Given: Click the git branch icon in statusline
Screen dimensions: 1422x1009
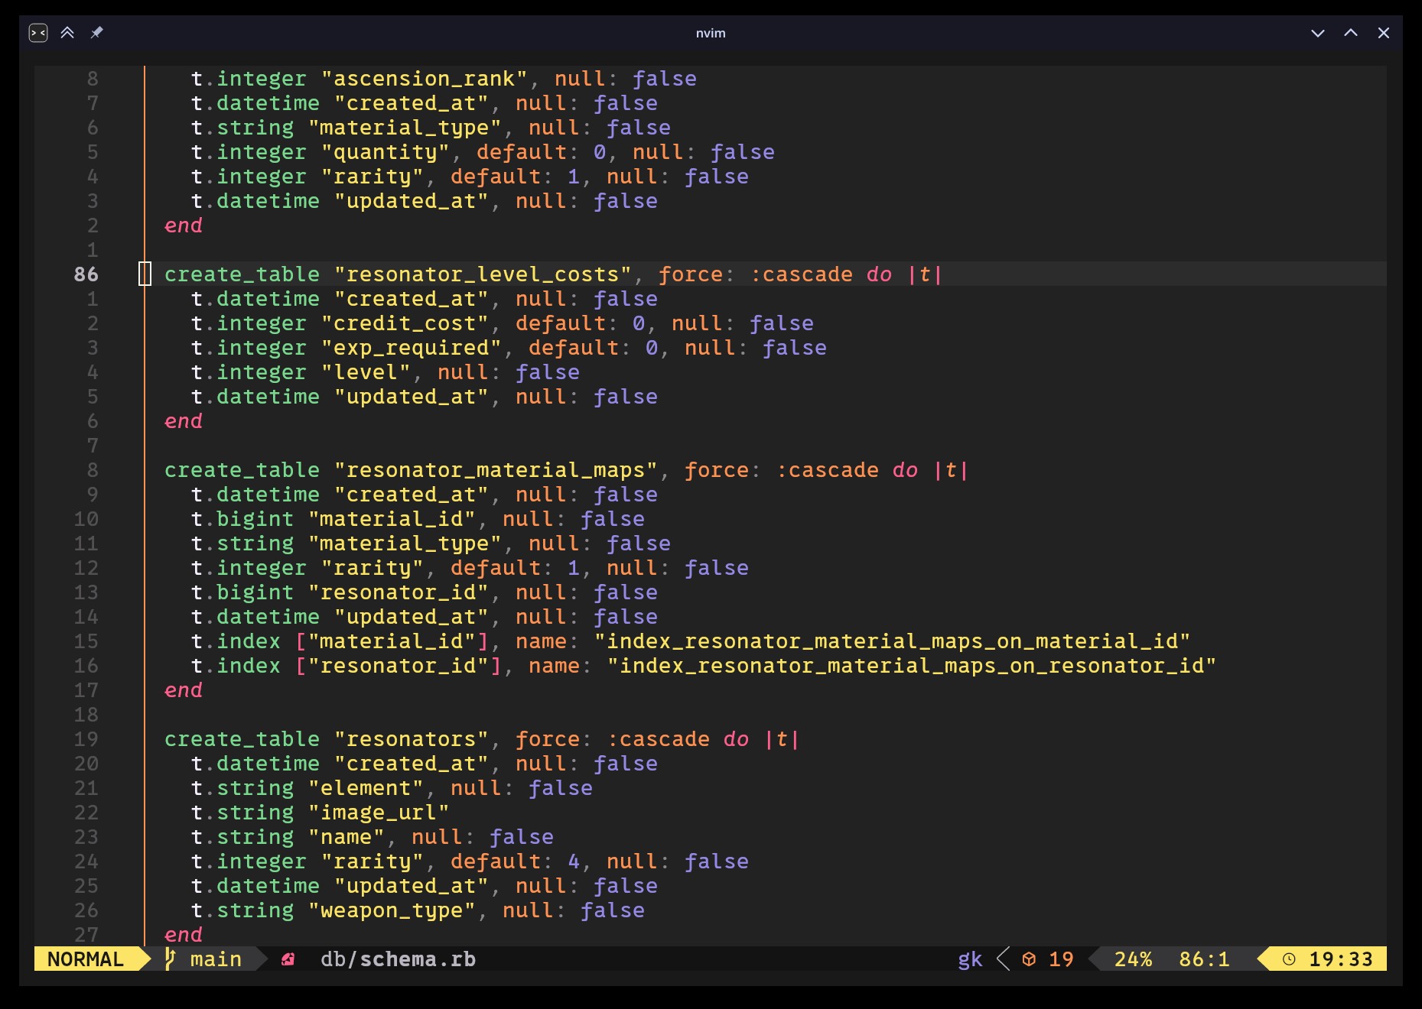Looking at the screenshot, I should [171, 959].
